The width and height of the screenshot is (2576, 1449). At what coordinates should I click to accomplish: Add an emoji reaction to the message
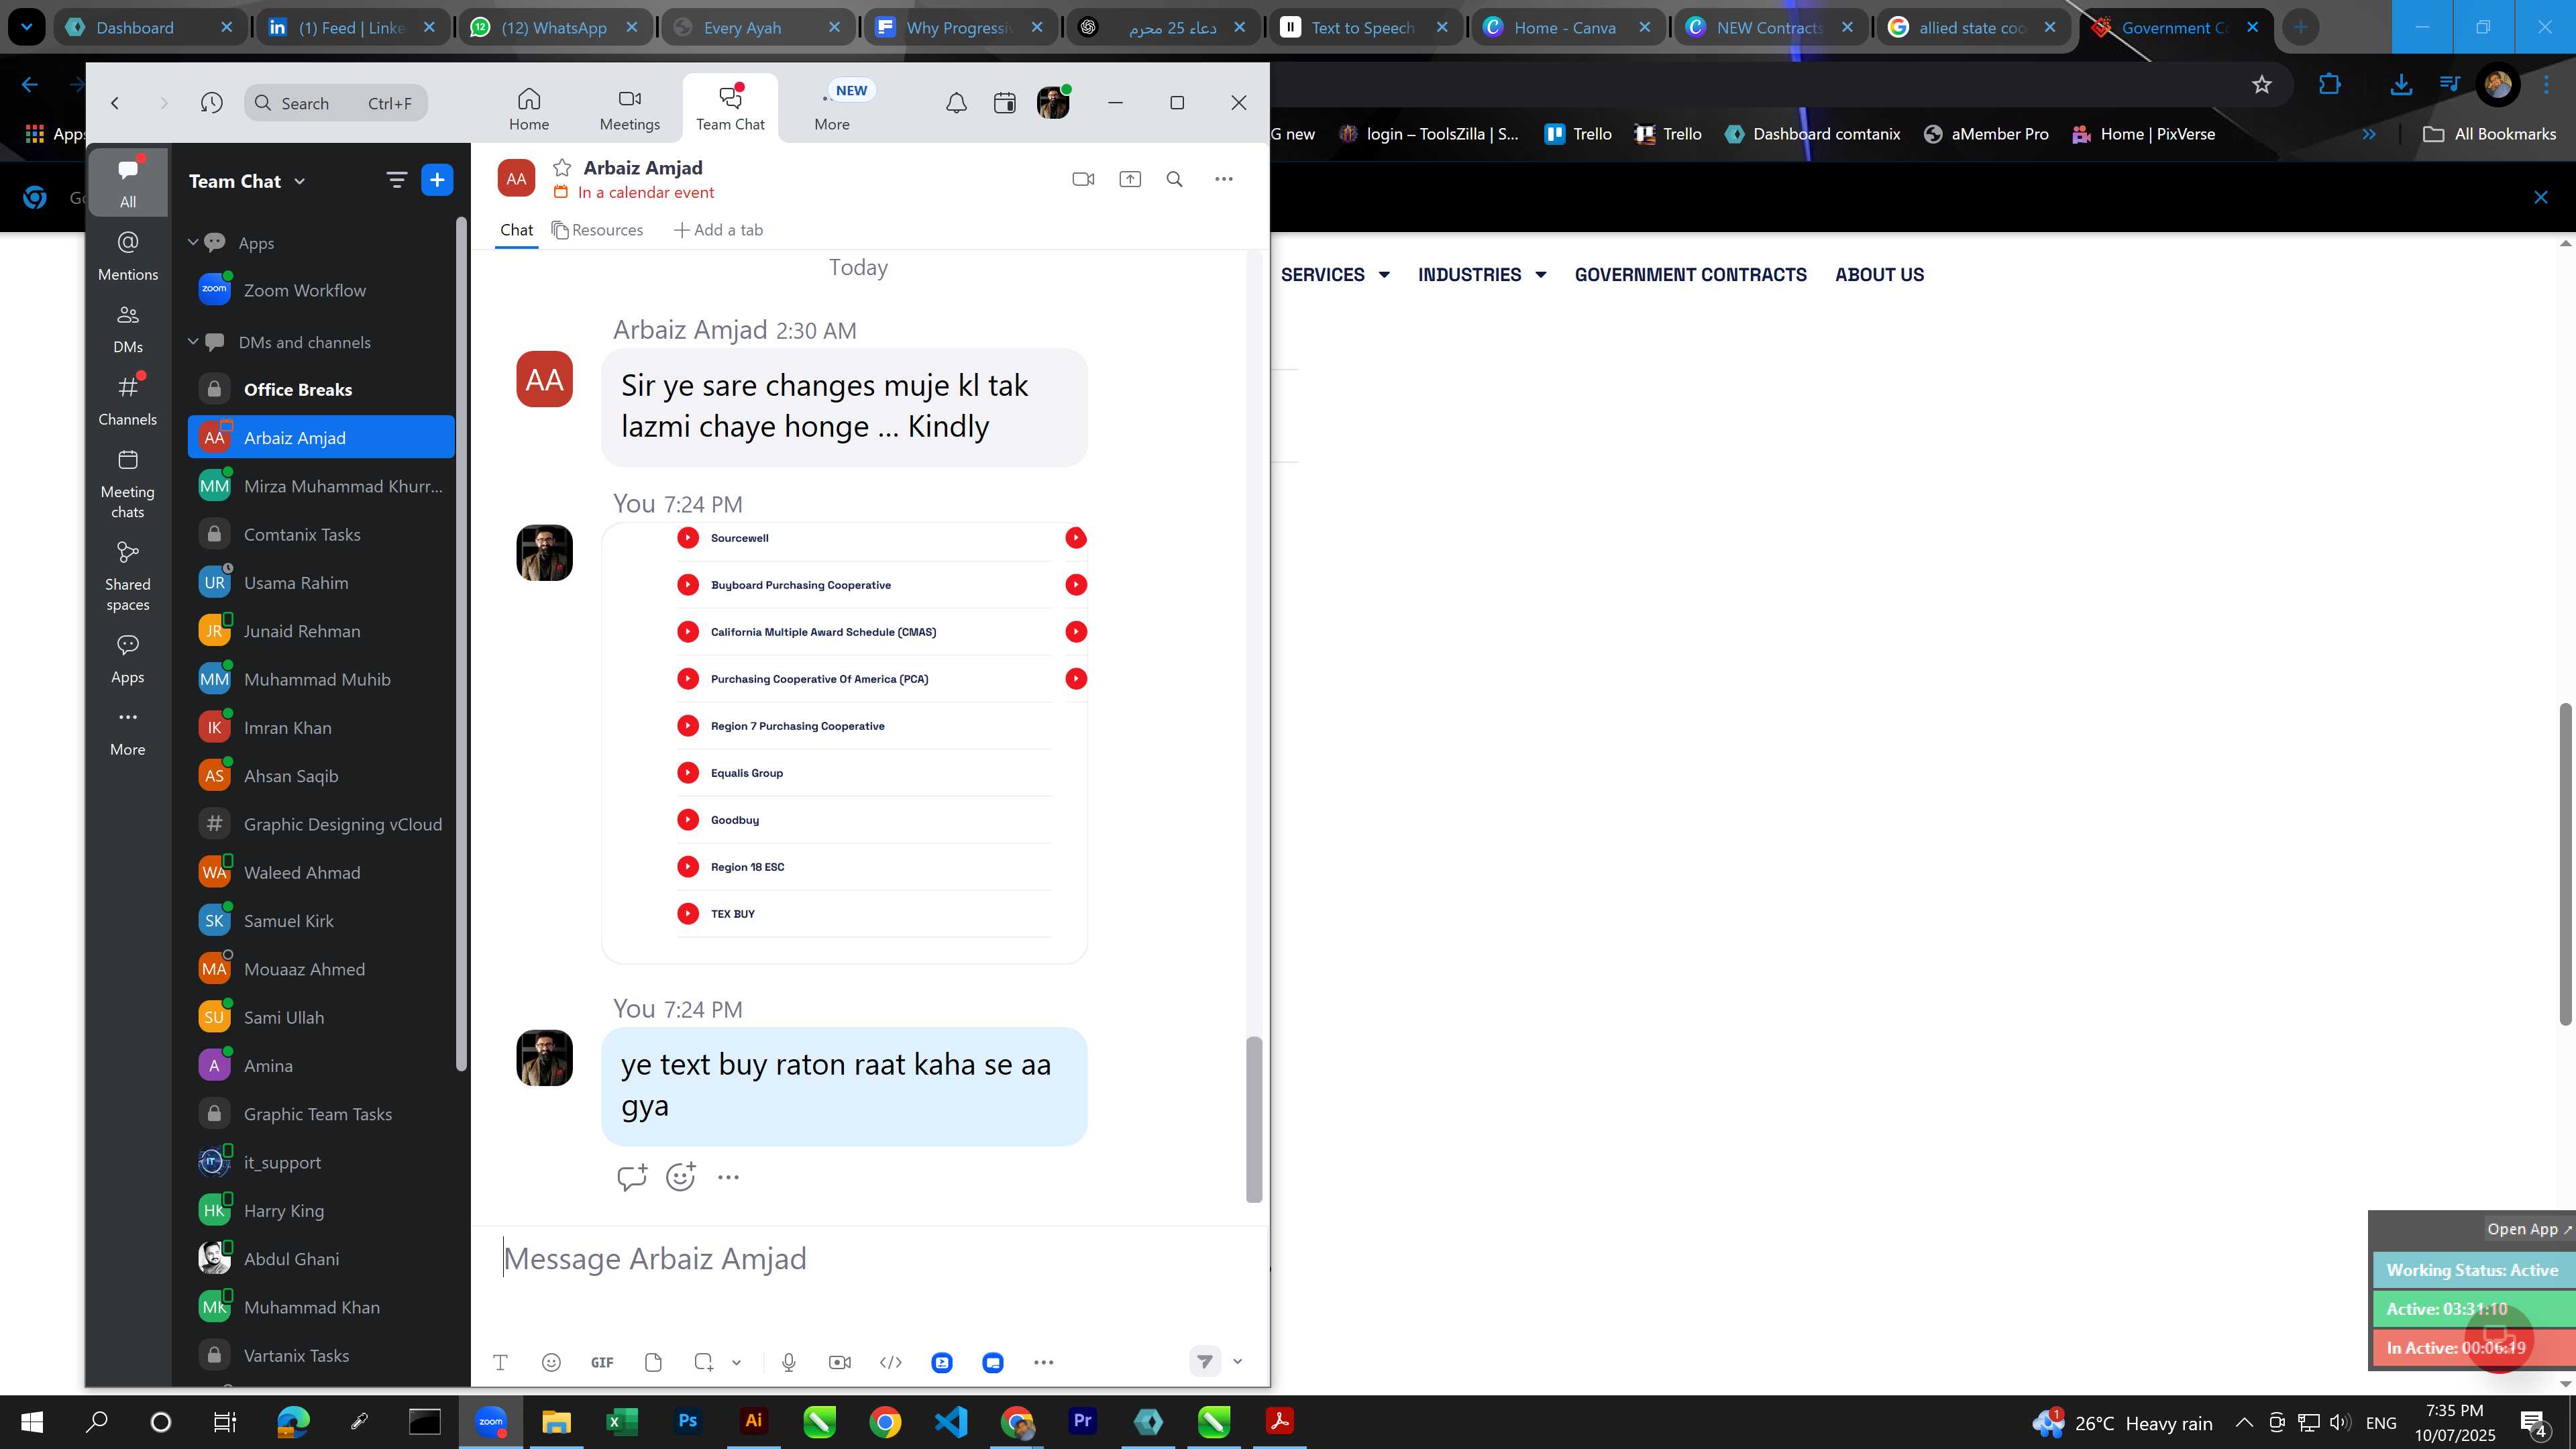(x=681, y=1177)
